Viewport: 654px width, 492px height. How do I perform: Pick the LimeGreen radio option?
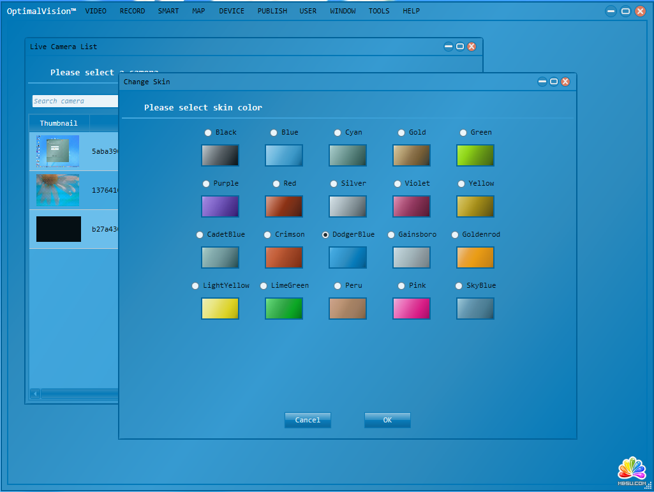point(264,286)
